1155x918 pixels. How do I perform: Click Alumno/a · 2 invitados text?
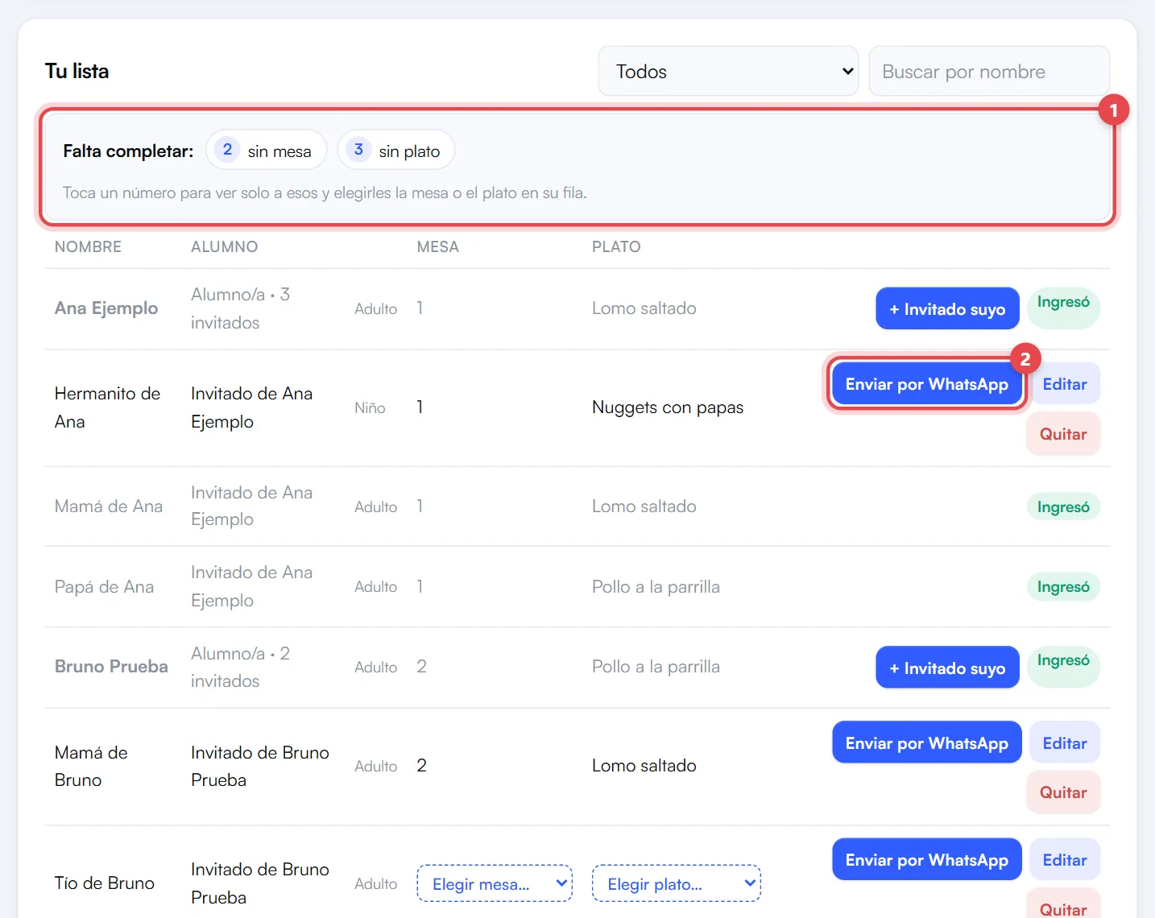[240, 667]
